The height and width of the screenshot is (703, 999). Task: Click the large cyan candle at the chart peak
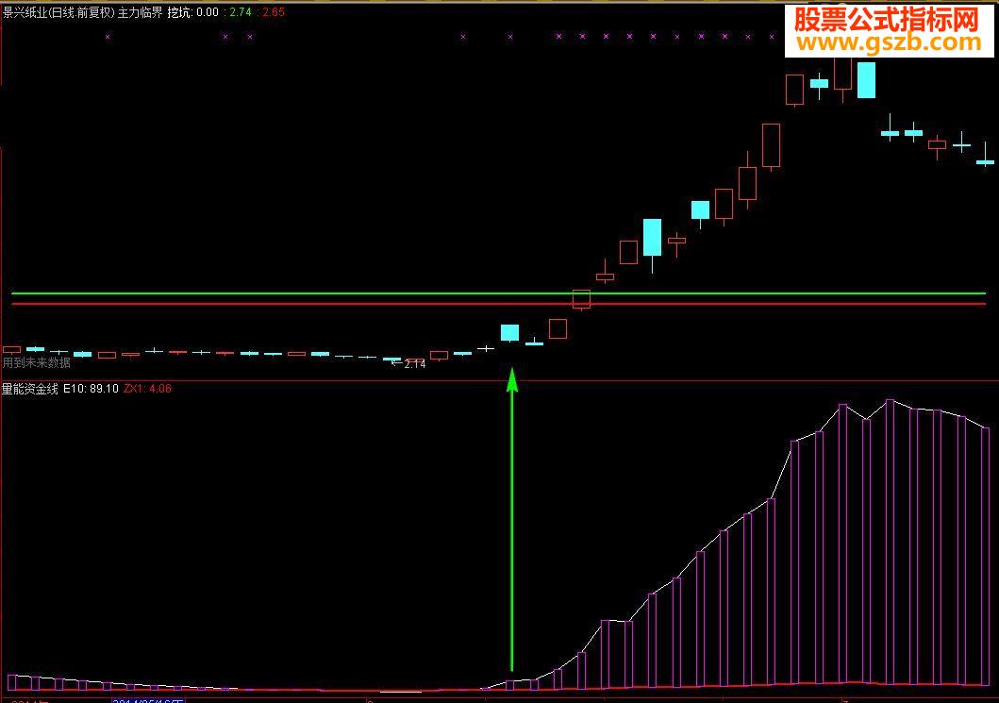coord(866,79)
